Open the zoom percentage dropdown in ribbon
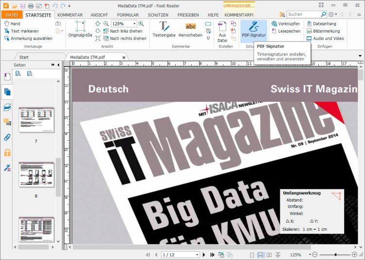 [133, 23]
